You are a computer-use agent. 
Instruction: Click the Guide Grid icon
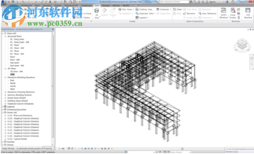coord(185,18)
